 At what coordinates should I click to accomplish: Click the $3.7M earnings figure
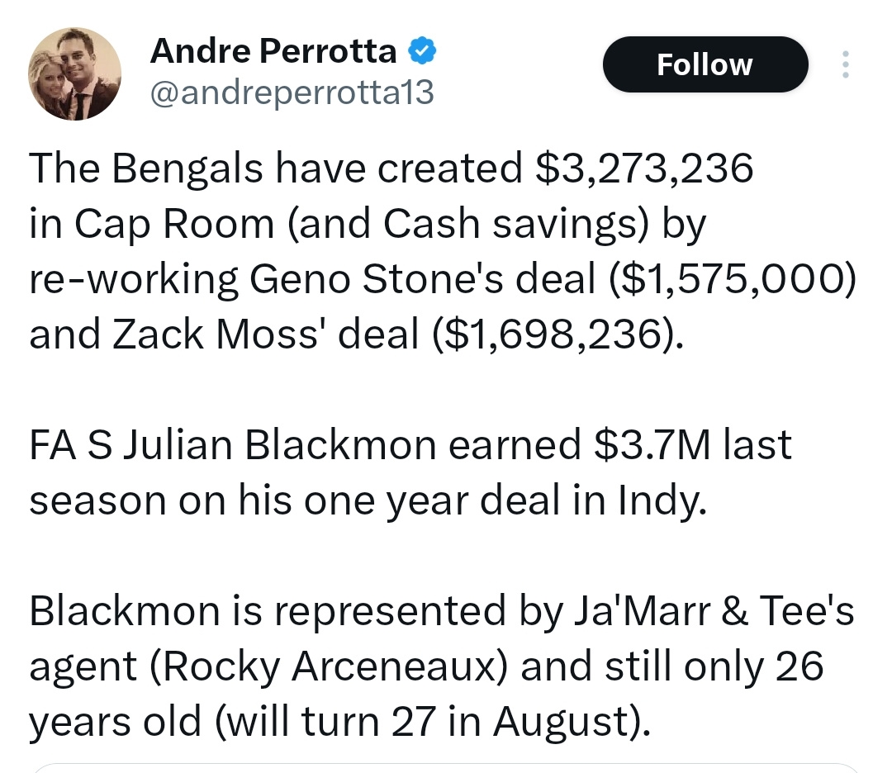click(x=652, y=445)
